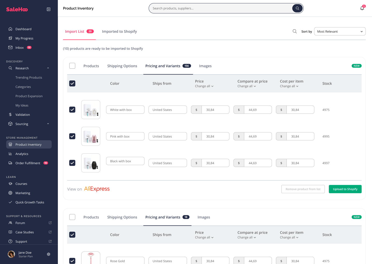This screenshot has height=264, width=372.
Task: Open My Ideas in sidebar
Action: (x=22, y=105)
